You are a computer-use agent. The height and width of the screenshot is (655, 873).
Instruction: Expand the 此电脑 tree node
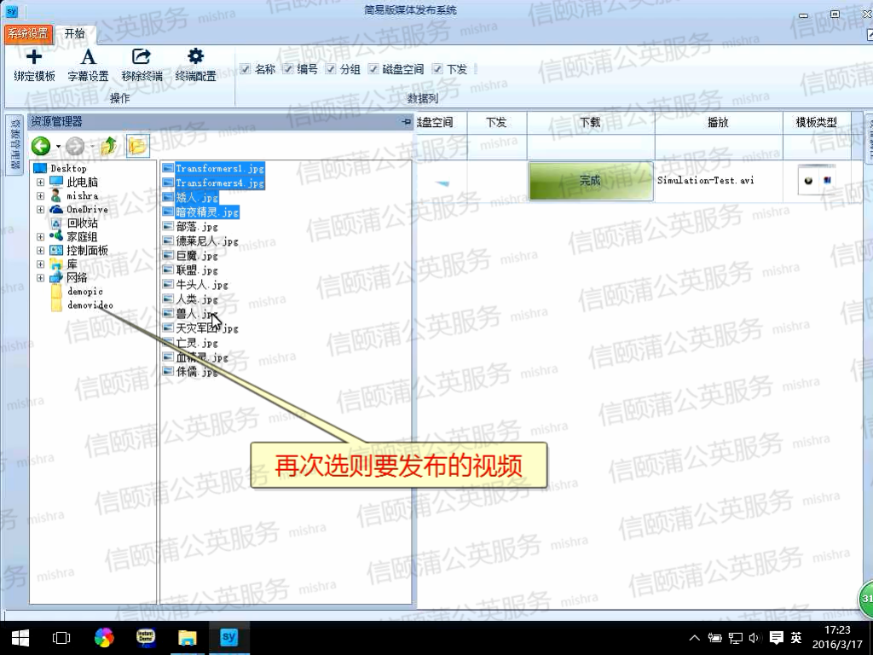(40, 183)
